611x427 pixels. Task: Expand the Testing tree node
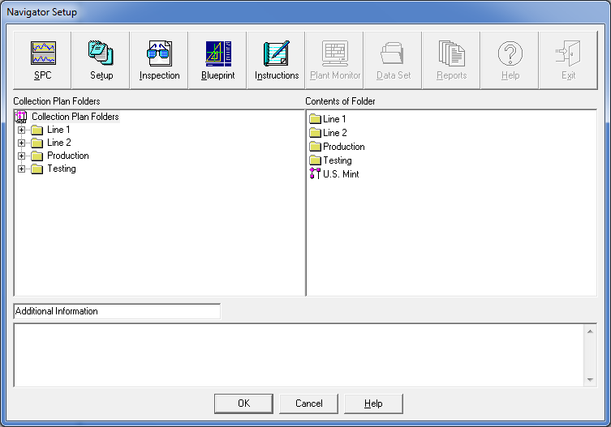[21, 169]
